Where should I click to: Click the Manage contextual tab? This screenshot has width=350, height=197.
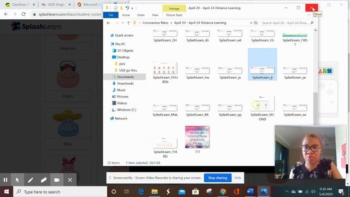(x=174, y=9)
